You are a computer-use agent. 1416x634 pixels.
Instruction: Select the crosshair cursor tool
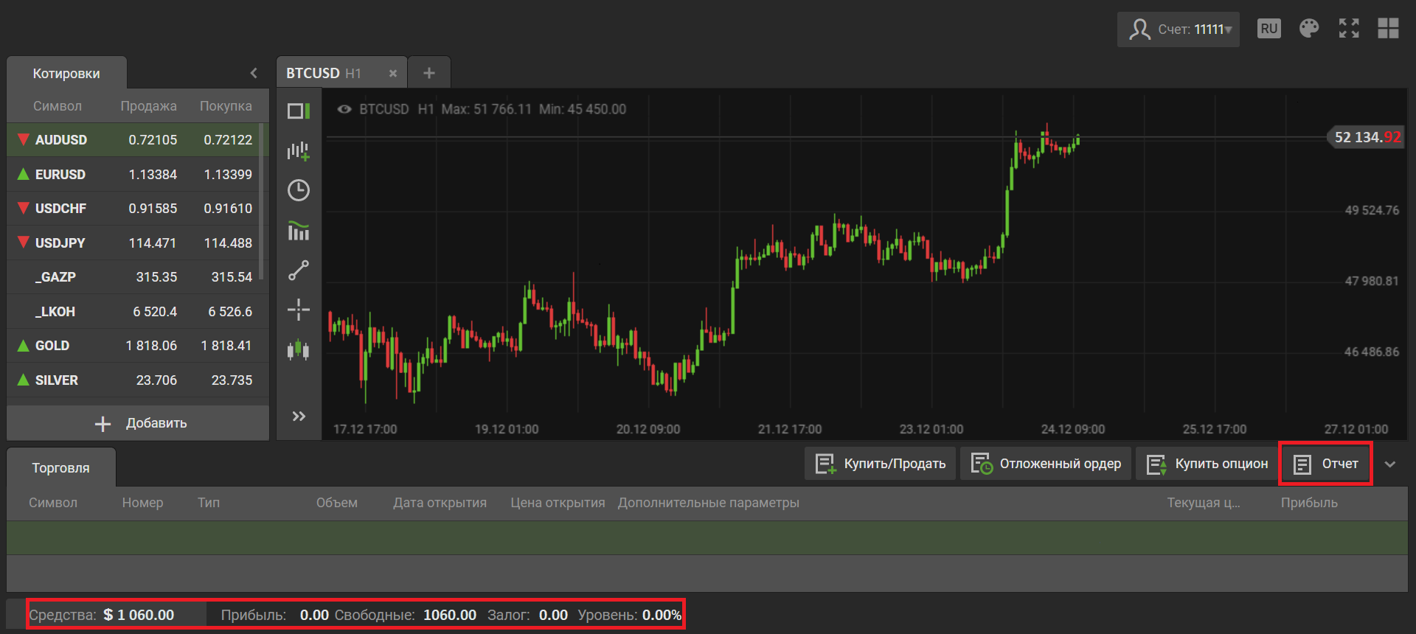tap(299, 310)
